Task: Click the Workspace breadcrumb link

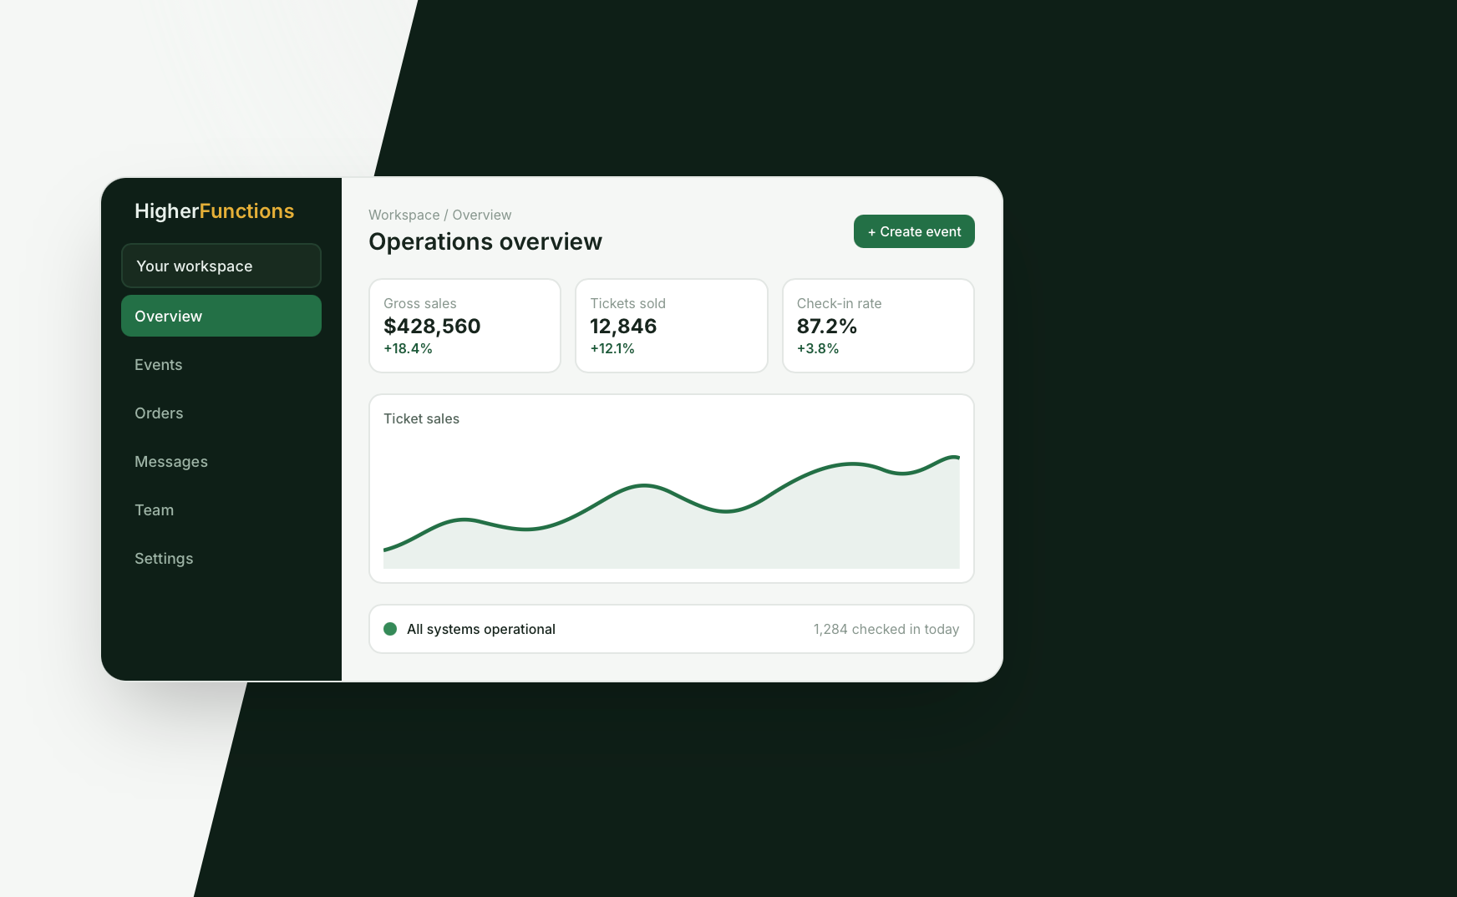Action: 404,215
